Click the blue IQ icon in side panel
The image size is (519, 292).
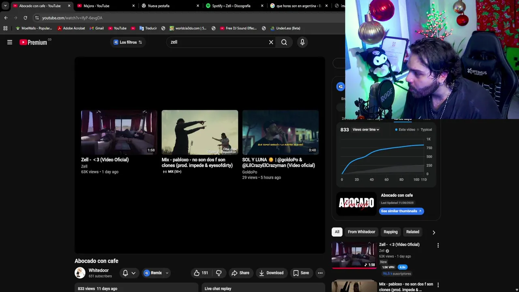[341, 86]
